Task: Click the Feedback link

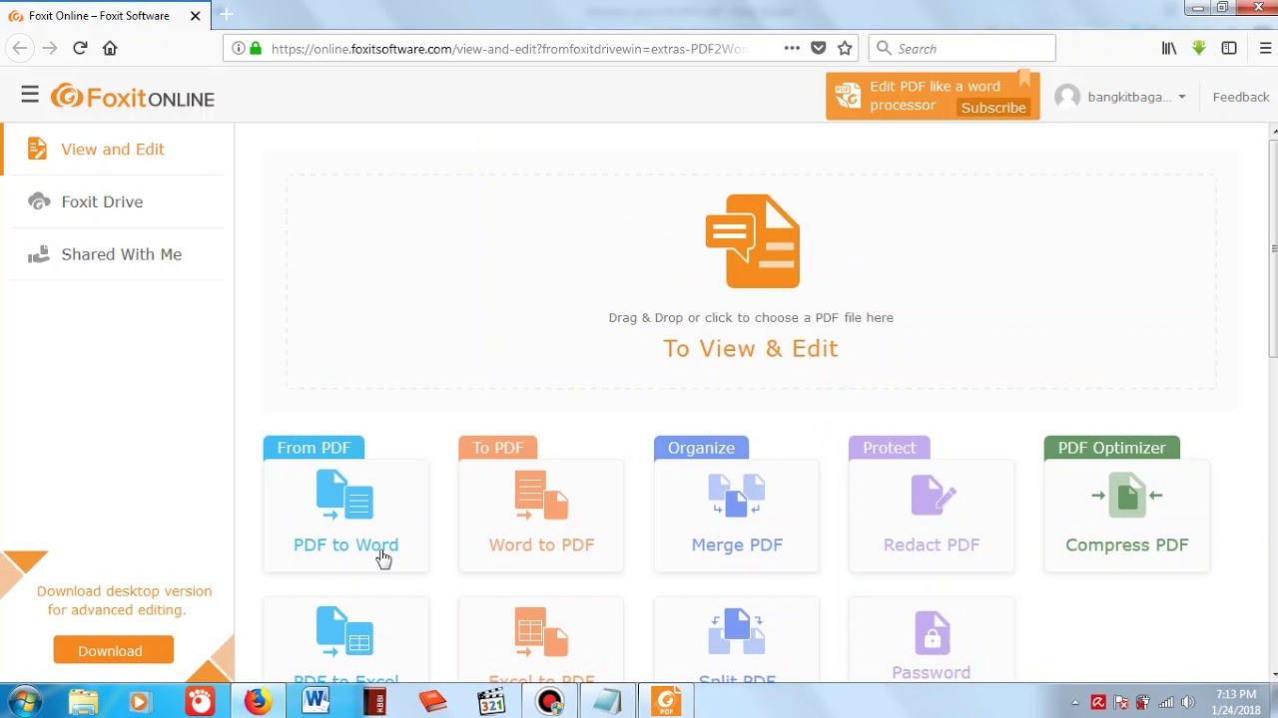Action: click(x=1241, y=97)
